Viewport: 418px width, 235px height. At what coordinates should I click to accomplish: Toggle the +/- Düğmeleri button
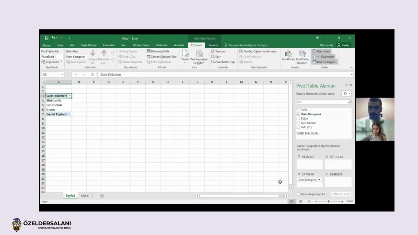[x=323, y=56]
